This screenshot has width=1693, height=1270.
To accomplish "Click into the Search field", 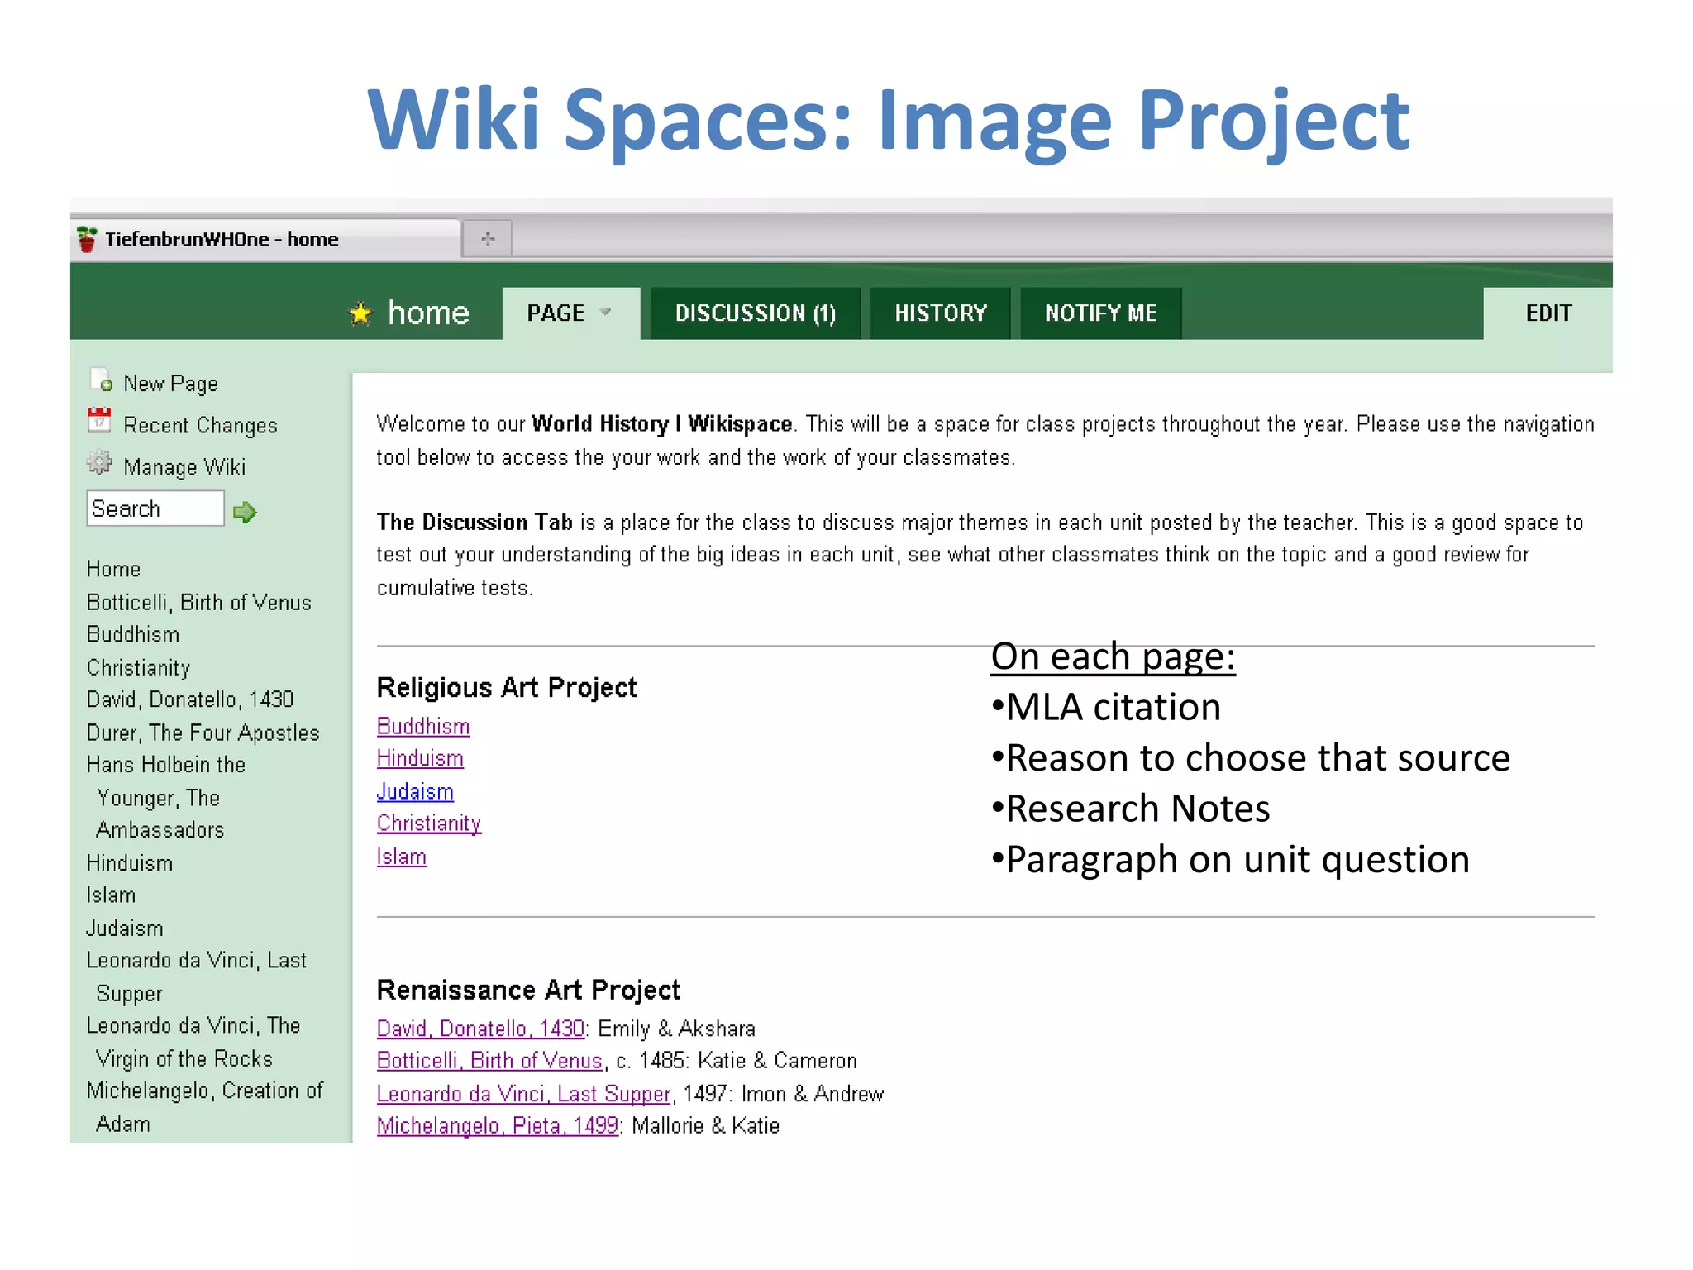I will pyautogui.click(x=155, y=508).
